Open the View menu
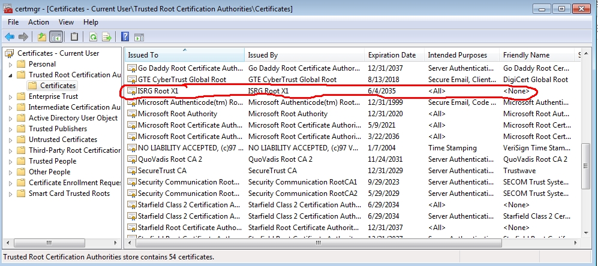The width and height of the screenshot is (598, 266). 66,22
